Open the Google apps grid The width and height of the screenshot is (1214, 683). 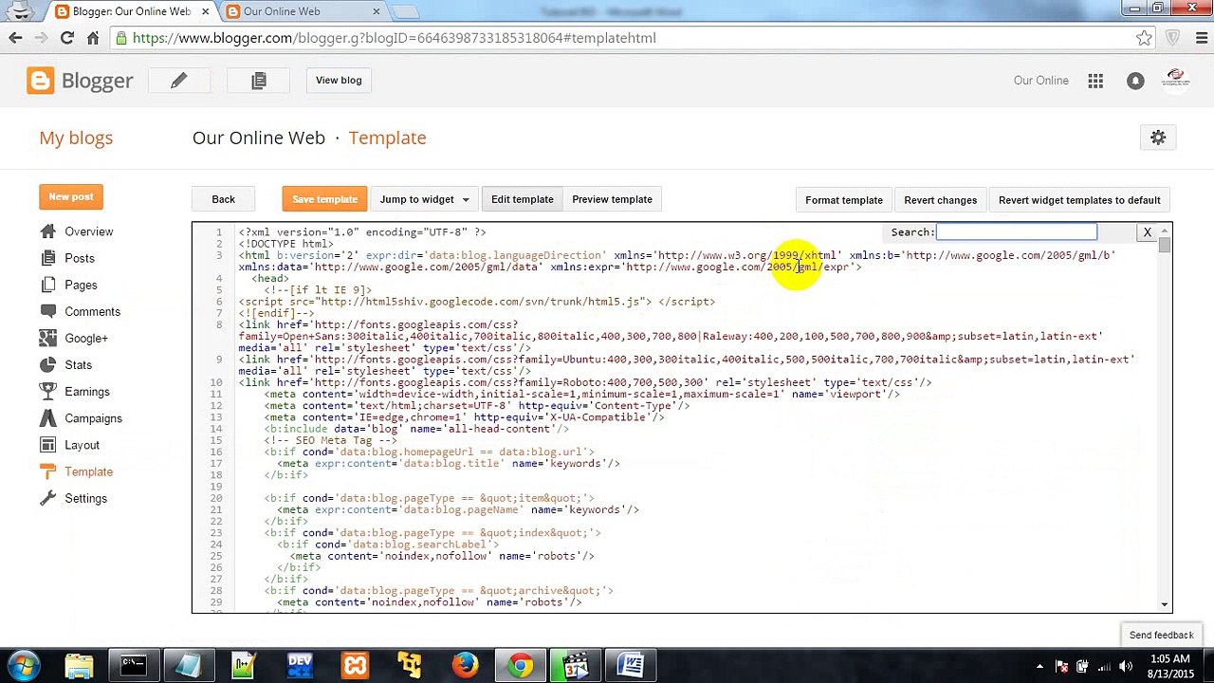(x=1095, y=81)
